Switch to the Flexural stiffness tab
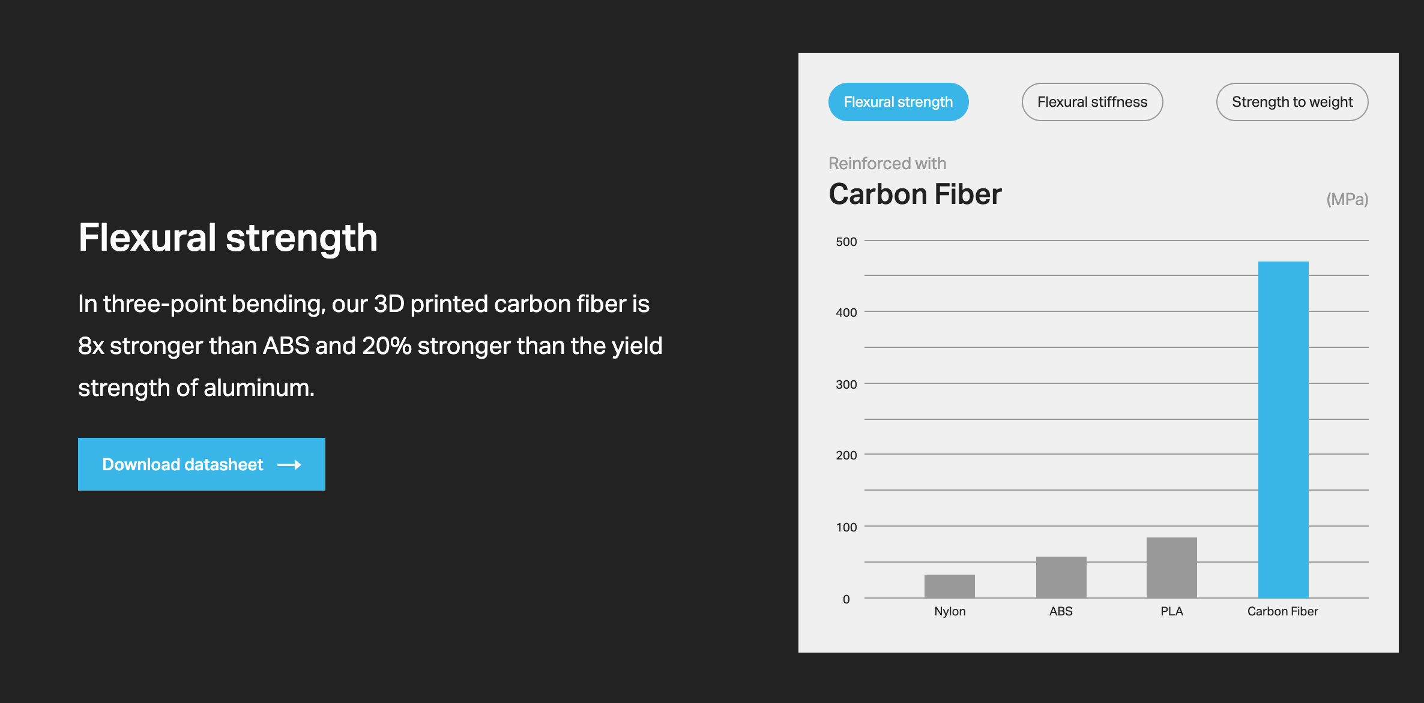Image resolution: width=1424 pixels, height=703 pixels. tap(1092, 102)
